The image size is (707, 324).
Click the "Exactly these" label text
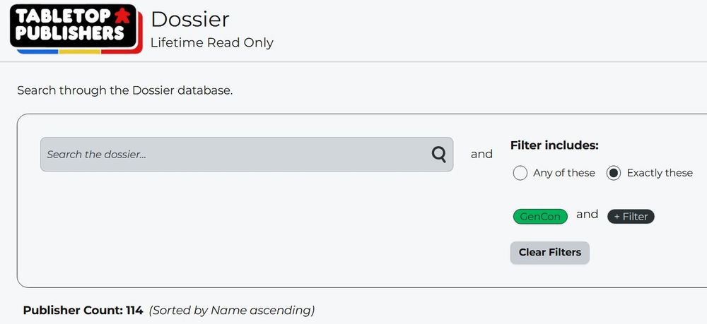coord(660,173)
